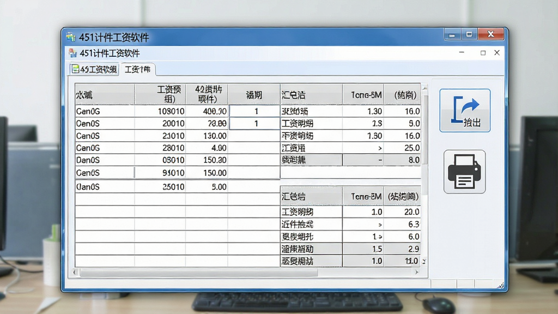Image resolution: width=558 pixels, height=314 pixels.
Task: Close the inner window with the thin X
Action: pyautogui.click(x=497, y=53)
